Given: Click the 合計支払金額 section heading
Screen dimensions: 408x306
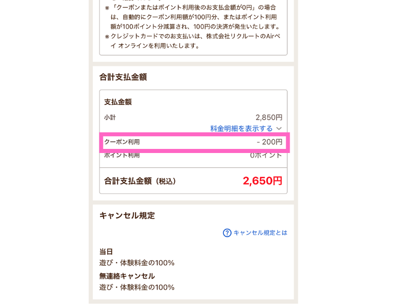Looking at the screenshot, I should (x=123, y=77).
